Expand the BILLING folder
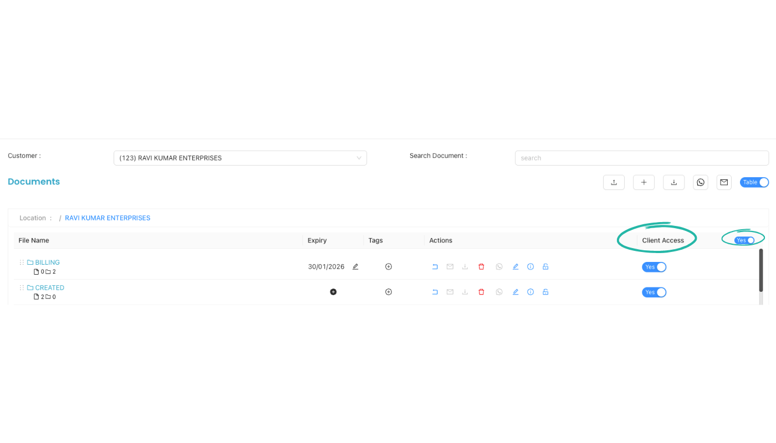Image resolution: width=776 pixels, height=443 pixels. pos(46,262)
